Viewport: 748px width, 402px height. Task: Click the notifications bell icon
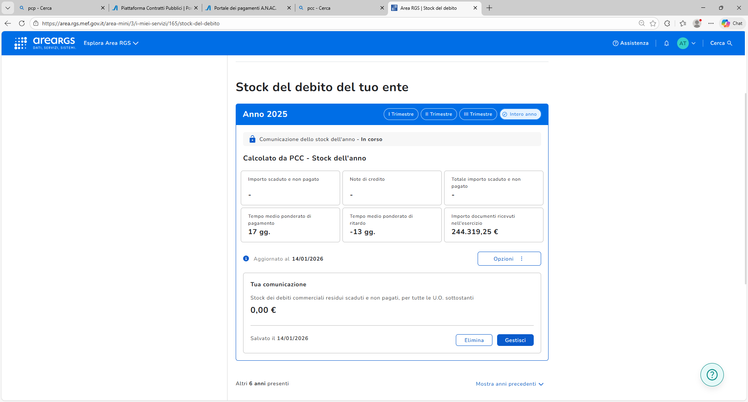[667, 43]
